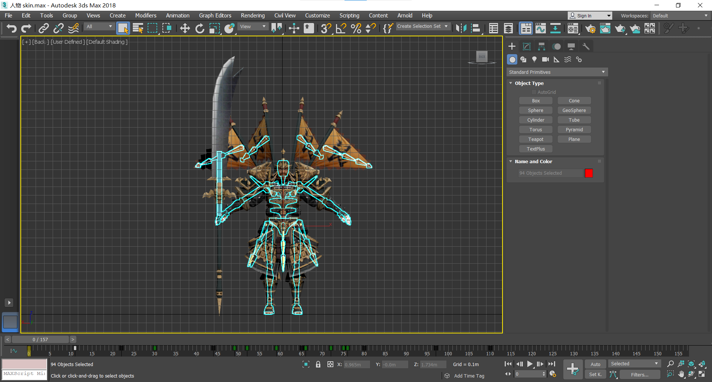Click the Mirror tool icon
This screenshot has height=382, width=712.
[461, 29]
